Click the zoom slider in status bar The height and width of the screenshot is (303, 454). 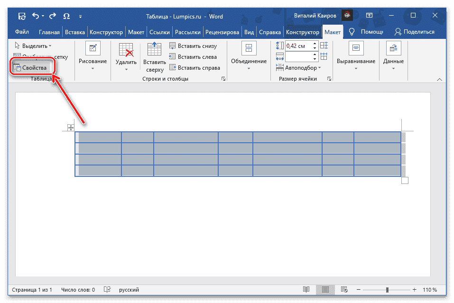(388, 290)
